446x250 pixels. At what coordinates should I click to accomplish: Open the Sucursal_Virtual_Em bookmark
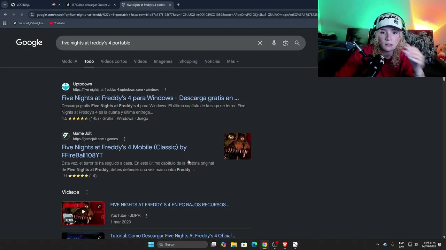29,23
